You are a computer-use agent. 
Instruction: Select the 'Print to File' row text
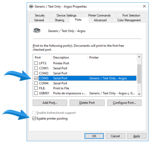(x=61, y=88)
